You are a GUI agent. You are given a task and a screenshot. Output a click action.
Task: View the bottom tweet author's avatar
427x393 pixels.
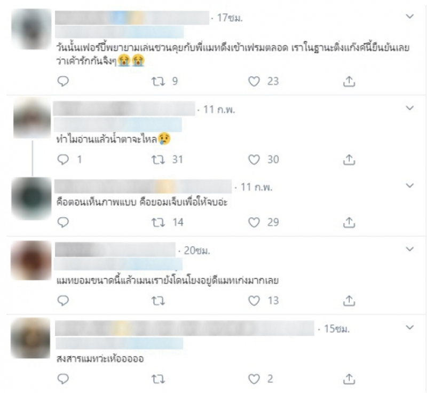tap(30, 338)
